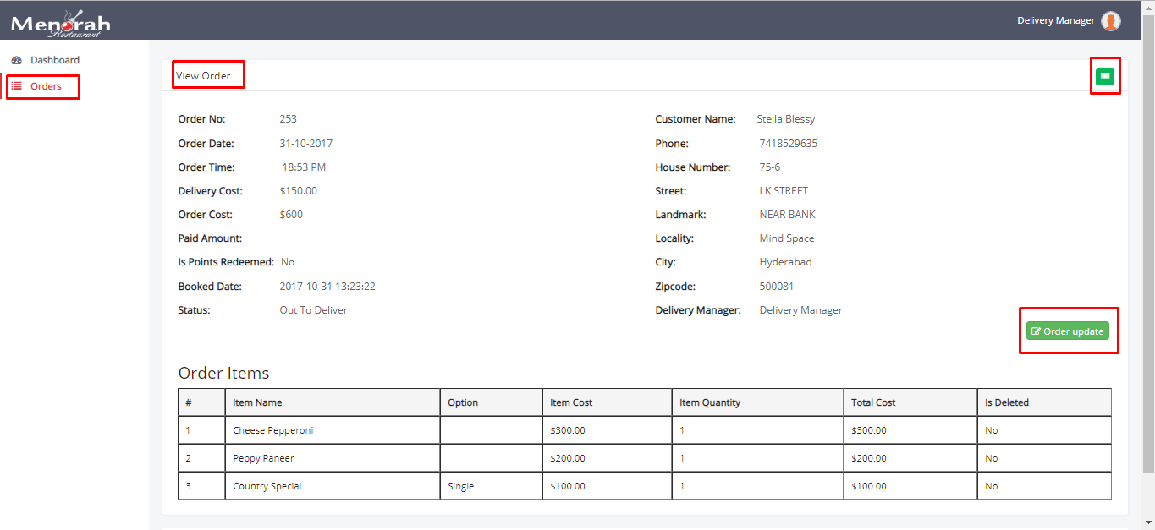Screen dimensions: 1155x530
Task: Select the Country Special item row
Action: pyautogui.click(x=267, y=486)
